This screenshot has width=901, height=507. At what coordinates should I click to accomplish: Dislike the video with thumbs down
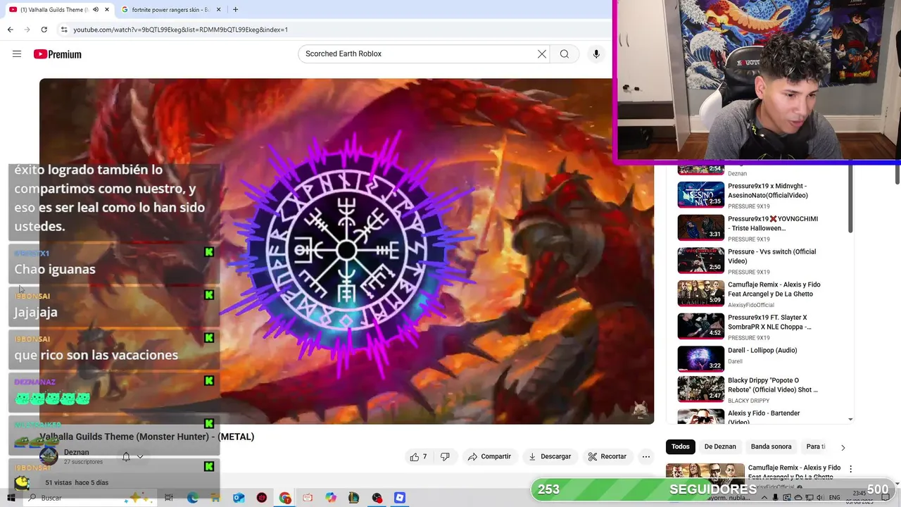445,456
